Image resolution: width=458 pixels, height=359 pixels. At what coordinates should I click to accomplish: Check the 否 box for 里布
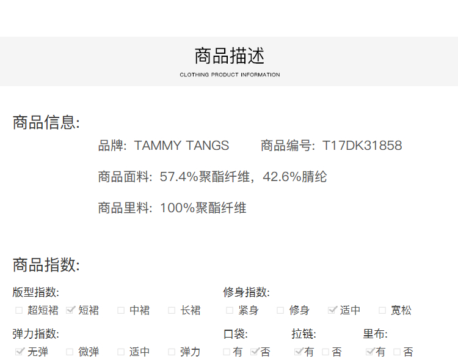tap(398, 352)
